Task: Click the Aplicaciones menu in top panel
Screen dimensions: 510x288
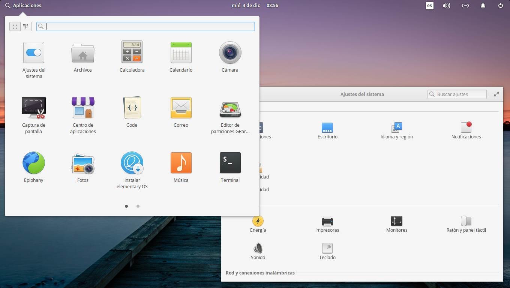Action: tap(23, 6)
